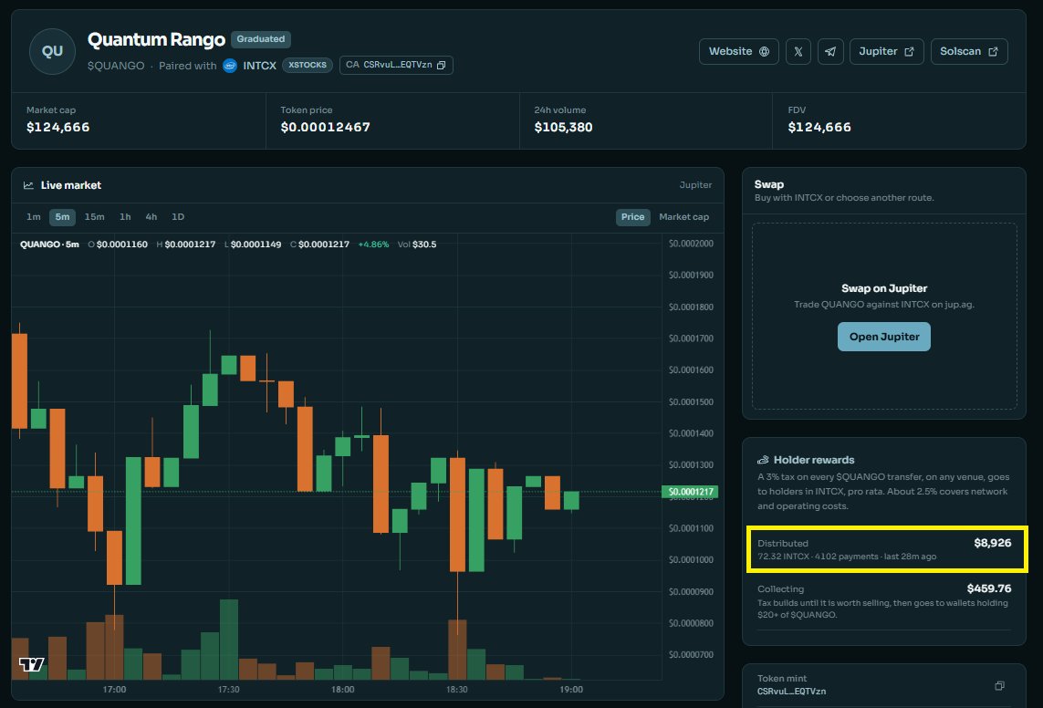Click the Collecting amount $459.76
This screenshot has height=708, width=1043.
coord(988,588)
